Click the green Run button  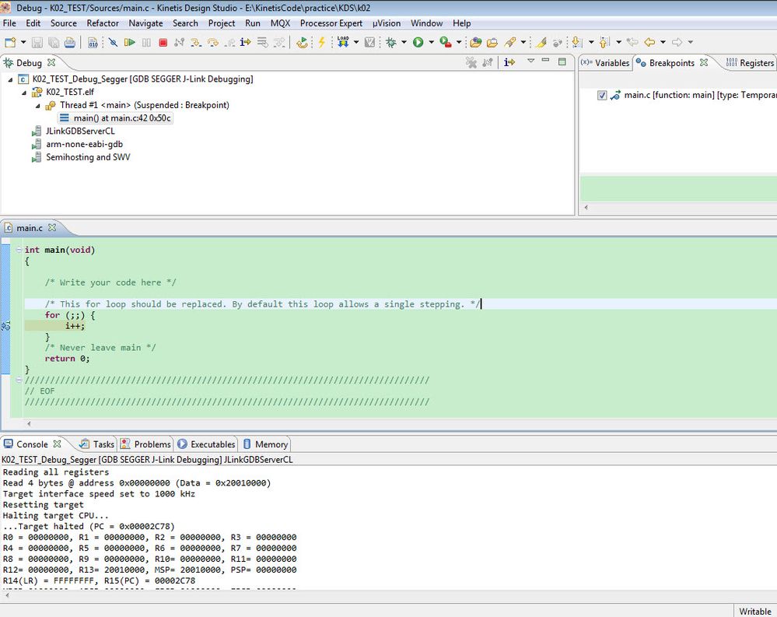click(418, 43)
